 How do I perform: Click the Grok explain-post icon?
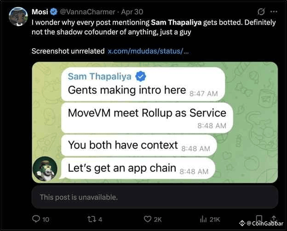pyautogui.click(x=261, y=12)
